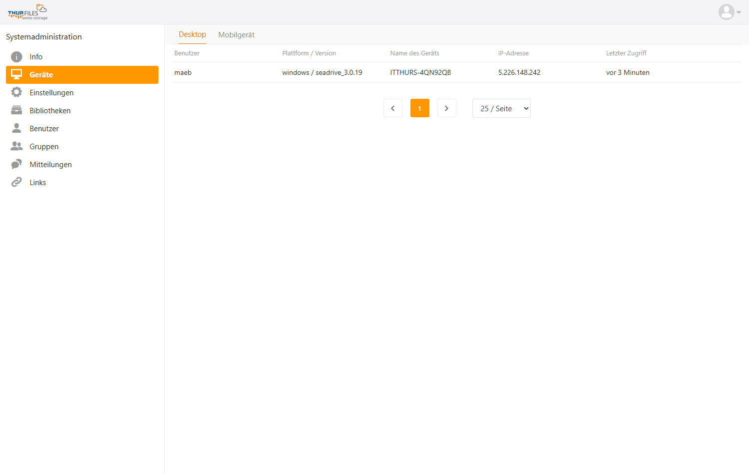
Task: Open Gruppen in the sidebar
Action: [x=82, y=147]
